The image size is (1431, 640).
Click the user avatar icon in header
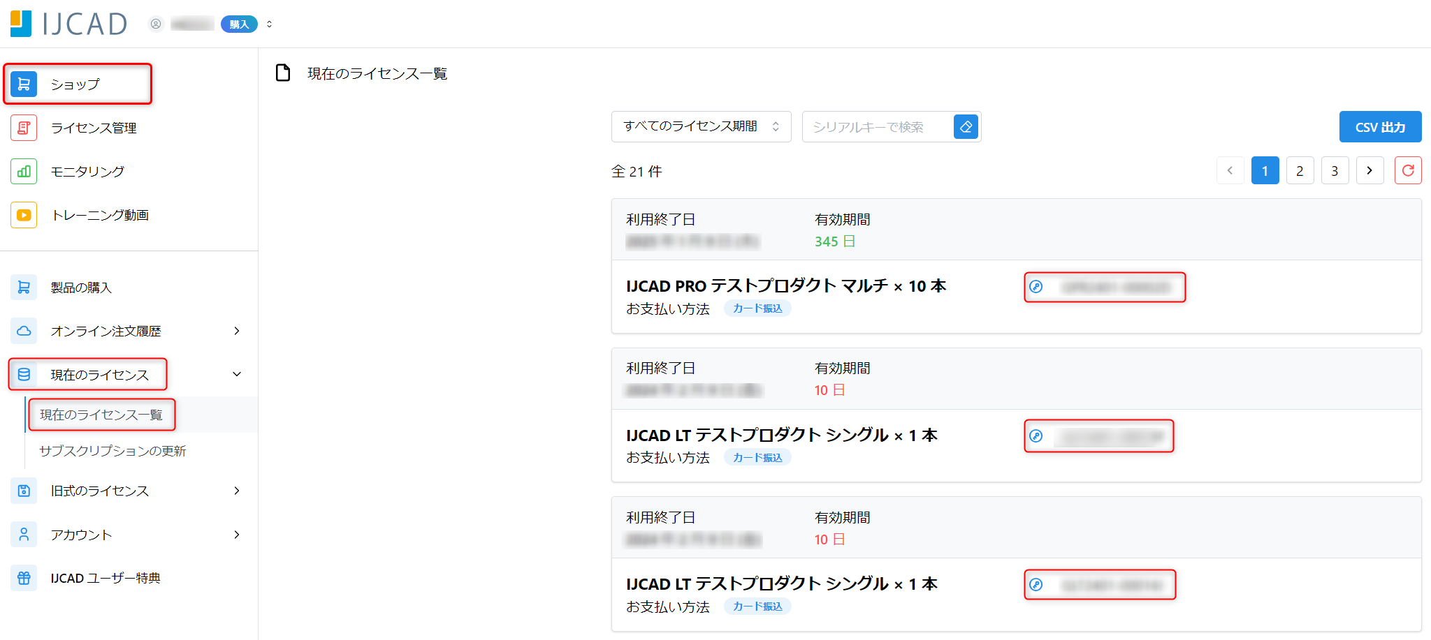click(x=156, y=24)
